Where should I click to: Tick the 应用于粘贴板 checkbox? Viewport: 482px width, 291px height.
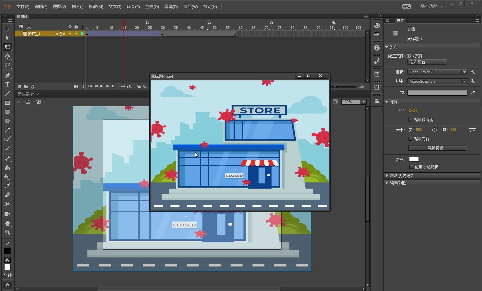411,167
